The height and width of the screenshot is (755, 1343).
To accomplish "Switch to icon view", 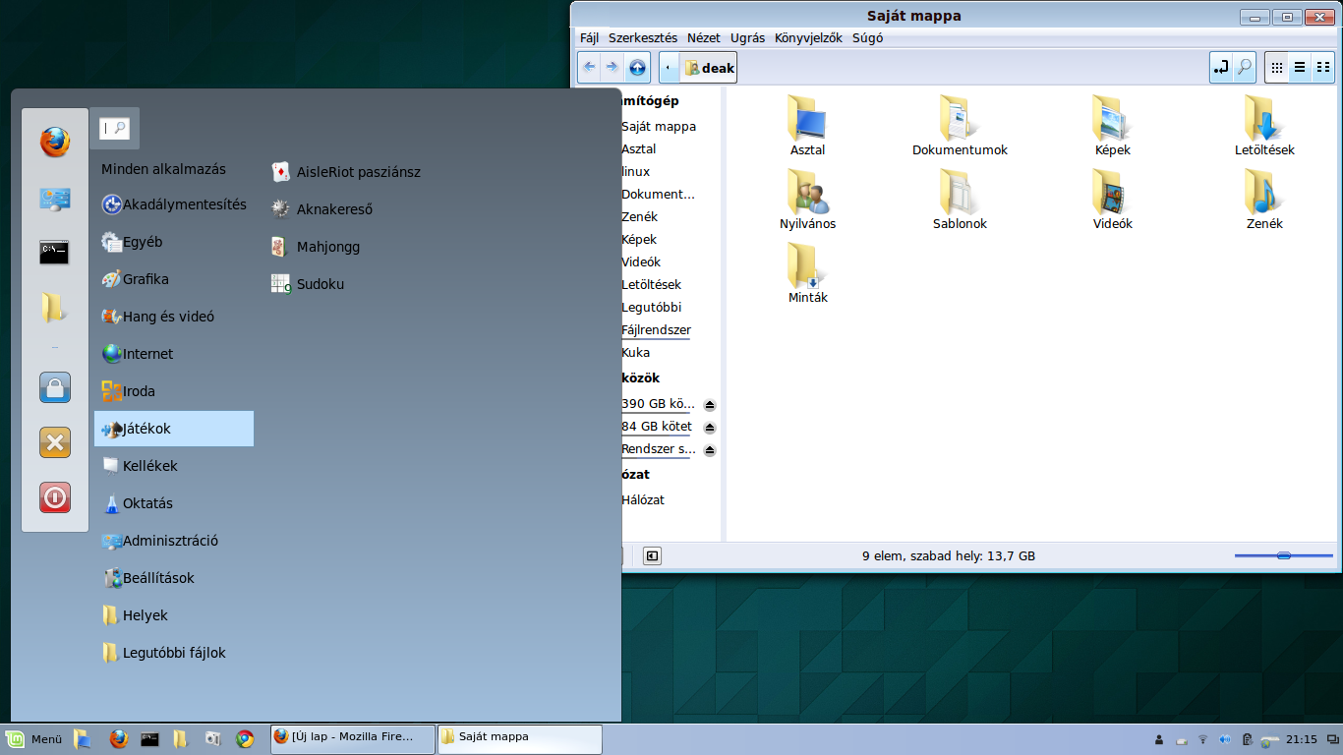I will pos(1277,67).
